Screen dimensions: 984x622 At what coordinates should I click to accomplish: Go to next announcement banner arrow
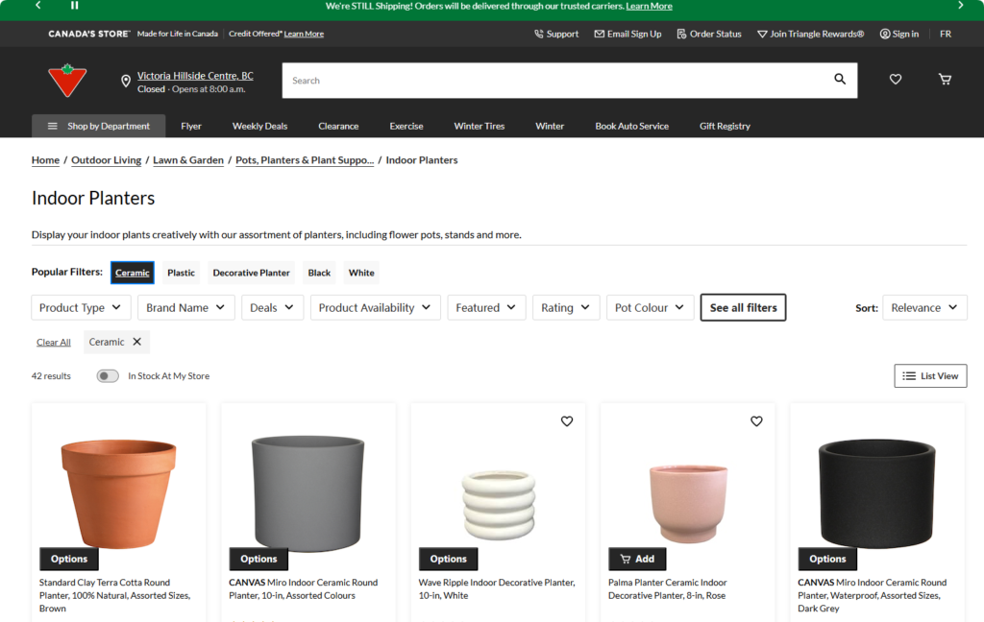point(960,6)
